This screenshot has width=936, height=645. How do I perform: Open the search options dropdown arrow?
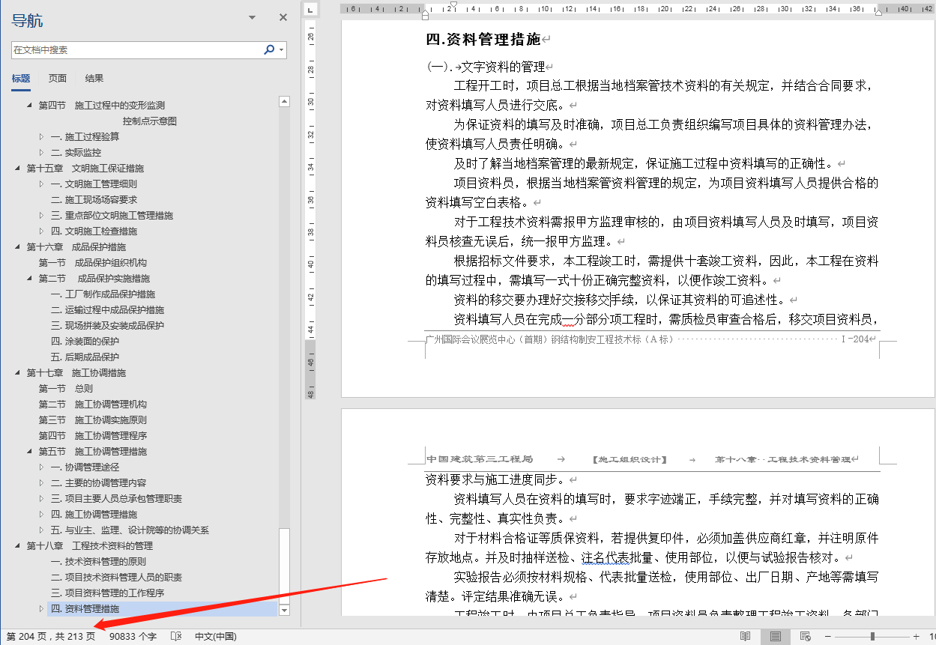(x=280, y=49)
